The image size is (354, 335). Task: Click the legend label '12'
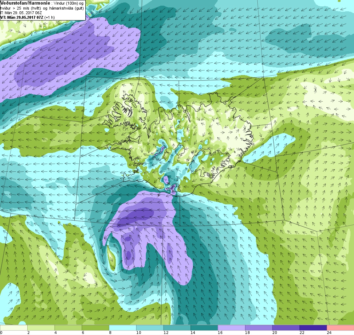tap(166, 333)
